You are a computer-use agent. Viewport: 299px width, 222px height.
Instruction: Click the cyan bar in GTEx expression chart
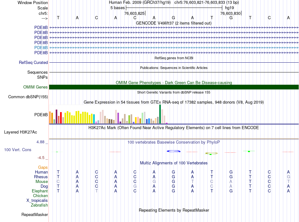click(x=94, y=119)
